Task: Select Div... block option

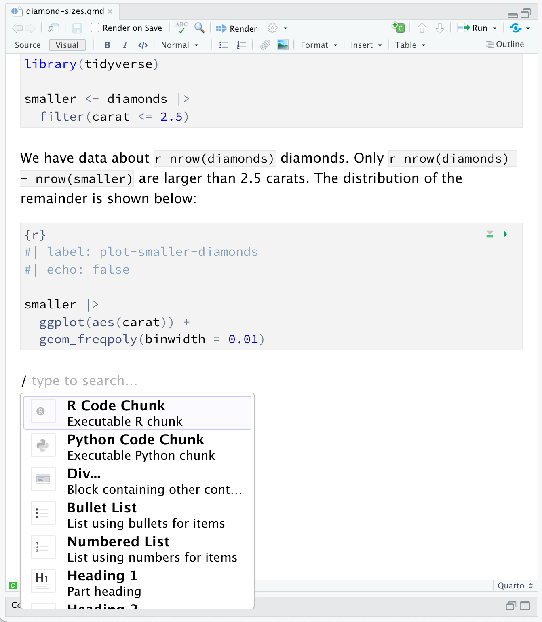Action: (x=137, y=481)
